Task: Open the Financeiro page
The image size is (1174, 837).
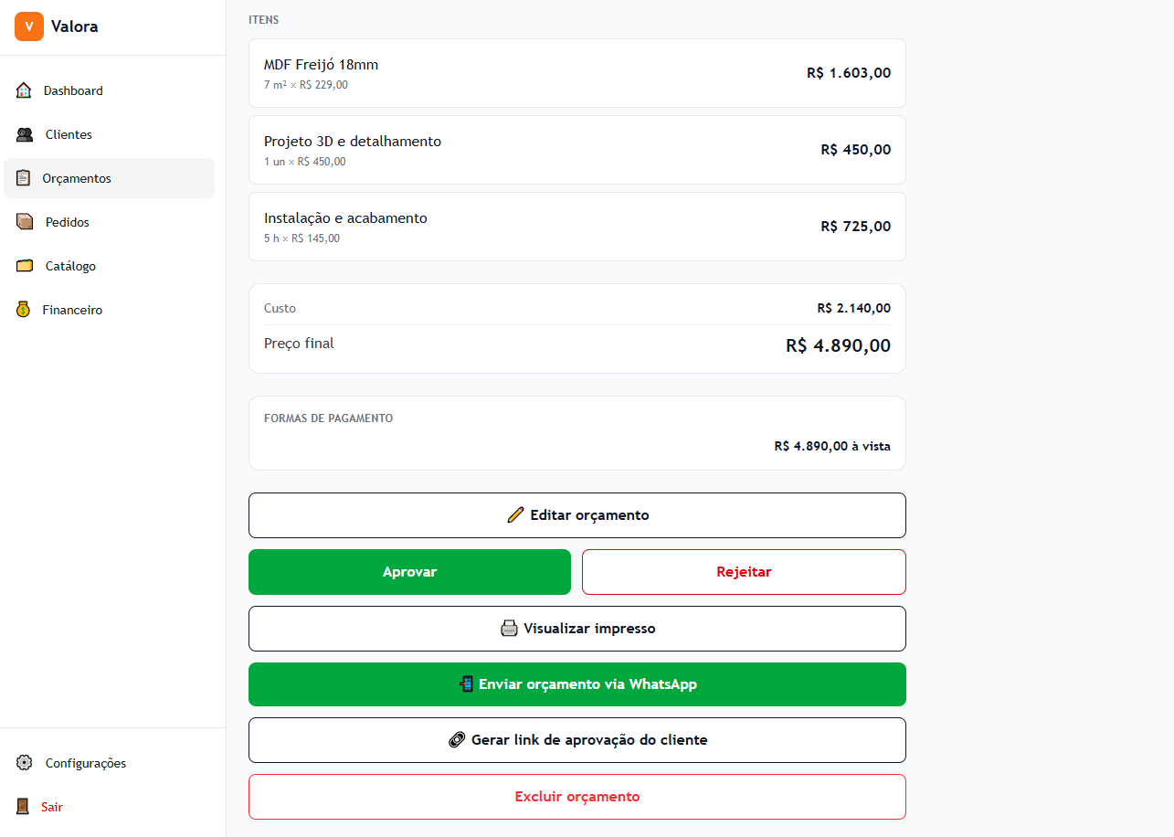Action: pos(110,310)
